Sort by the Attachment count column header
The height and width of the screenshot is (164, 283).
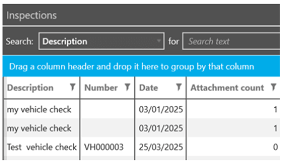pos(227,88)
